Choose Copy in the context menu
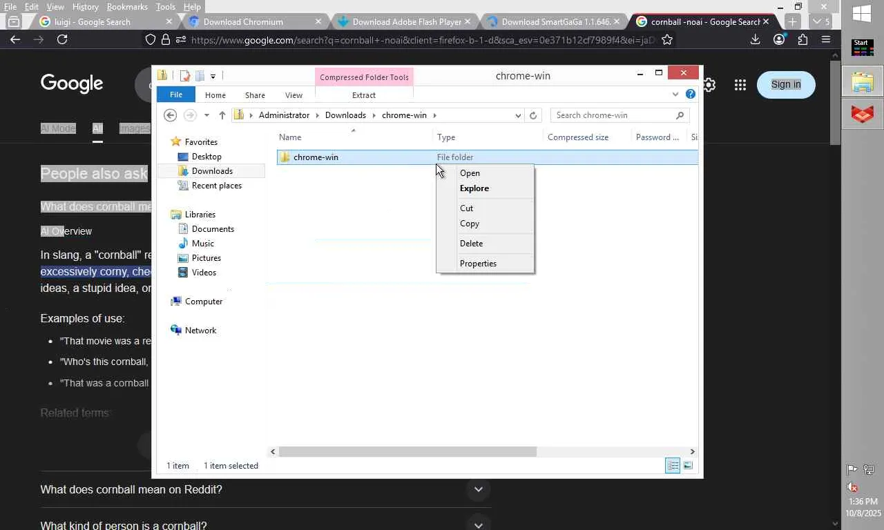Image resolution: width=884 pixels, height=530 pixels. coord(485,224)
